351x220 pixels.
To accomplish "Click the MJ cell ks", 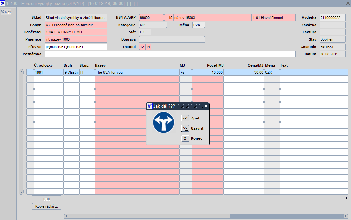I will click(x=186, y=72).
